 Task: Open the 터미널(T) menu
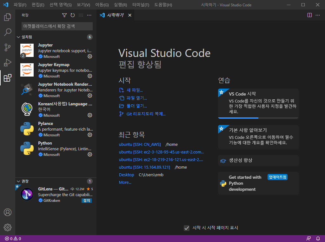point(141,5)
